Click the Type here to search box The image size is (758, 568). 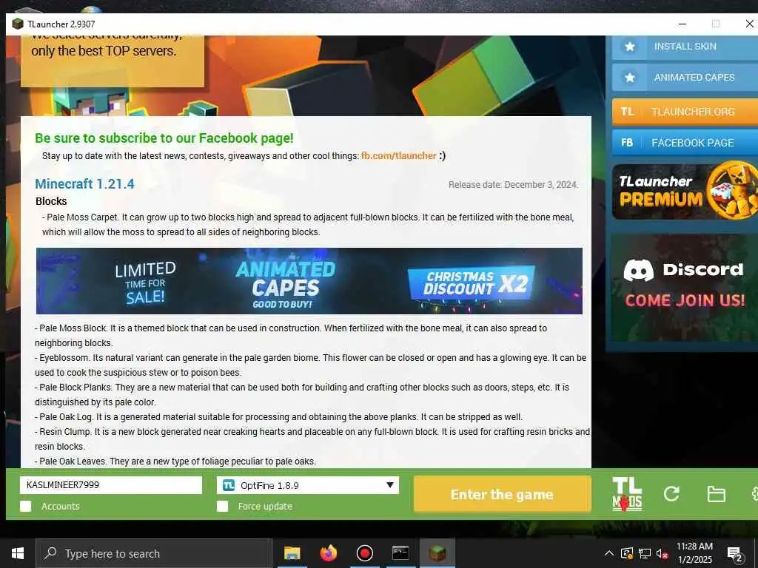154,553
